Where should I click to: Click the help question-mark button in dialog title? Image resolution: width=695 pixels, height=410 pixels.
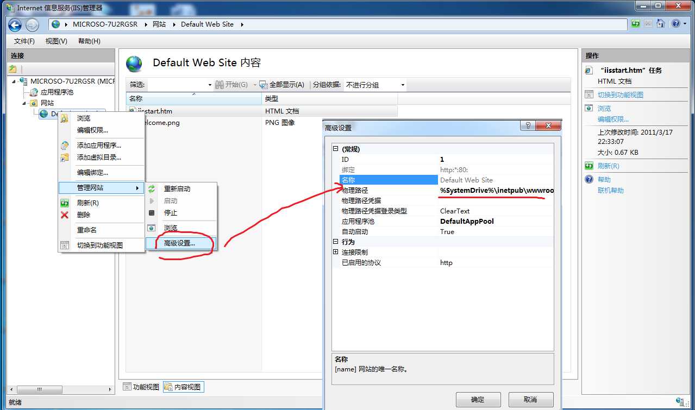point(527,125)
